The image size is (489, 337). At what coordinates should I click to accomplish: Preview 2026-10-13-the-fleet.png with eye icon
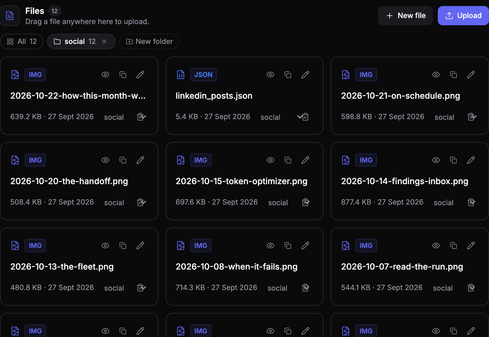point(105,246)
